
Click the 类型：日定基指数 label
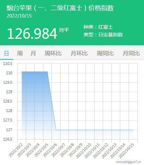pos(103,35)
